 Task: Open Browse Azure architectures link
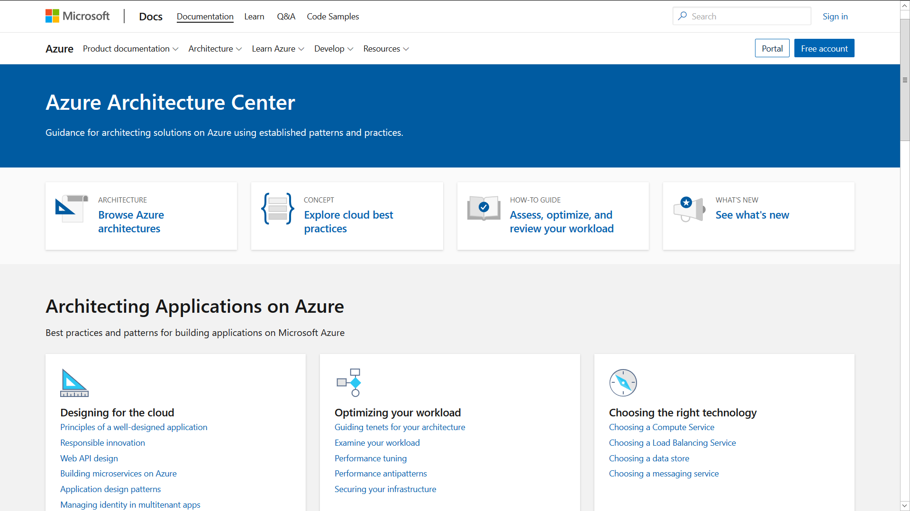point(131,221)
